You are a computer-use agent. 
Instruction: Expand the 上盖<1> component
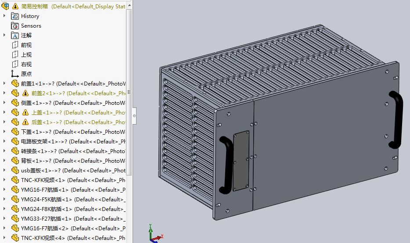click(x=4, y=112)
